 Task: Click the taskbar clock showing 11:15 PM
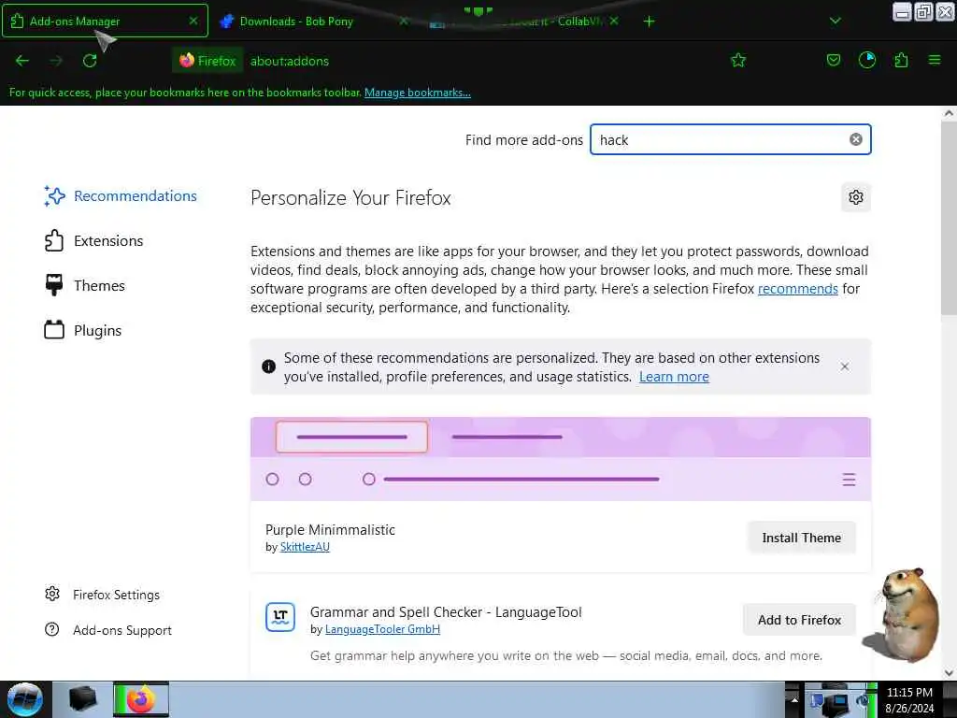coord(909,699)
